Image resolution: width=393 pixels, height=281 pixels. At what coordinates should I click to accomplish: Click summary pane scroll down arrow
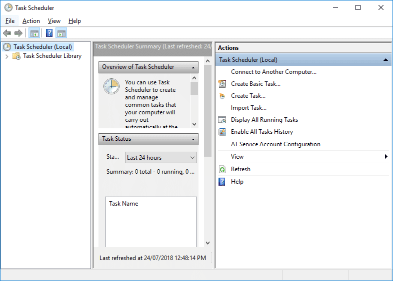pyautogui.click(x=207, y=243)
